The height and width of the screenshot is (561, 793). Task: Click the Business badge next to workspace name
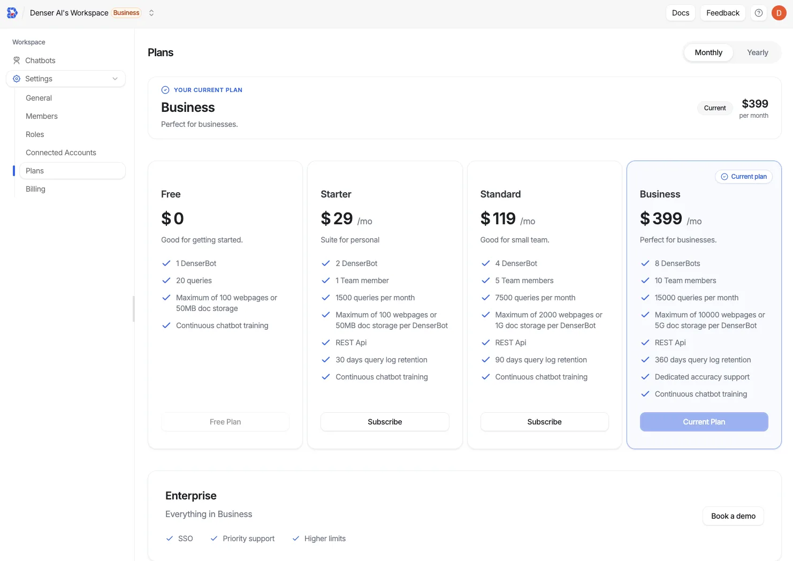click(x=126, y=13)
